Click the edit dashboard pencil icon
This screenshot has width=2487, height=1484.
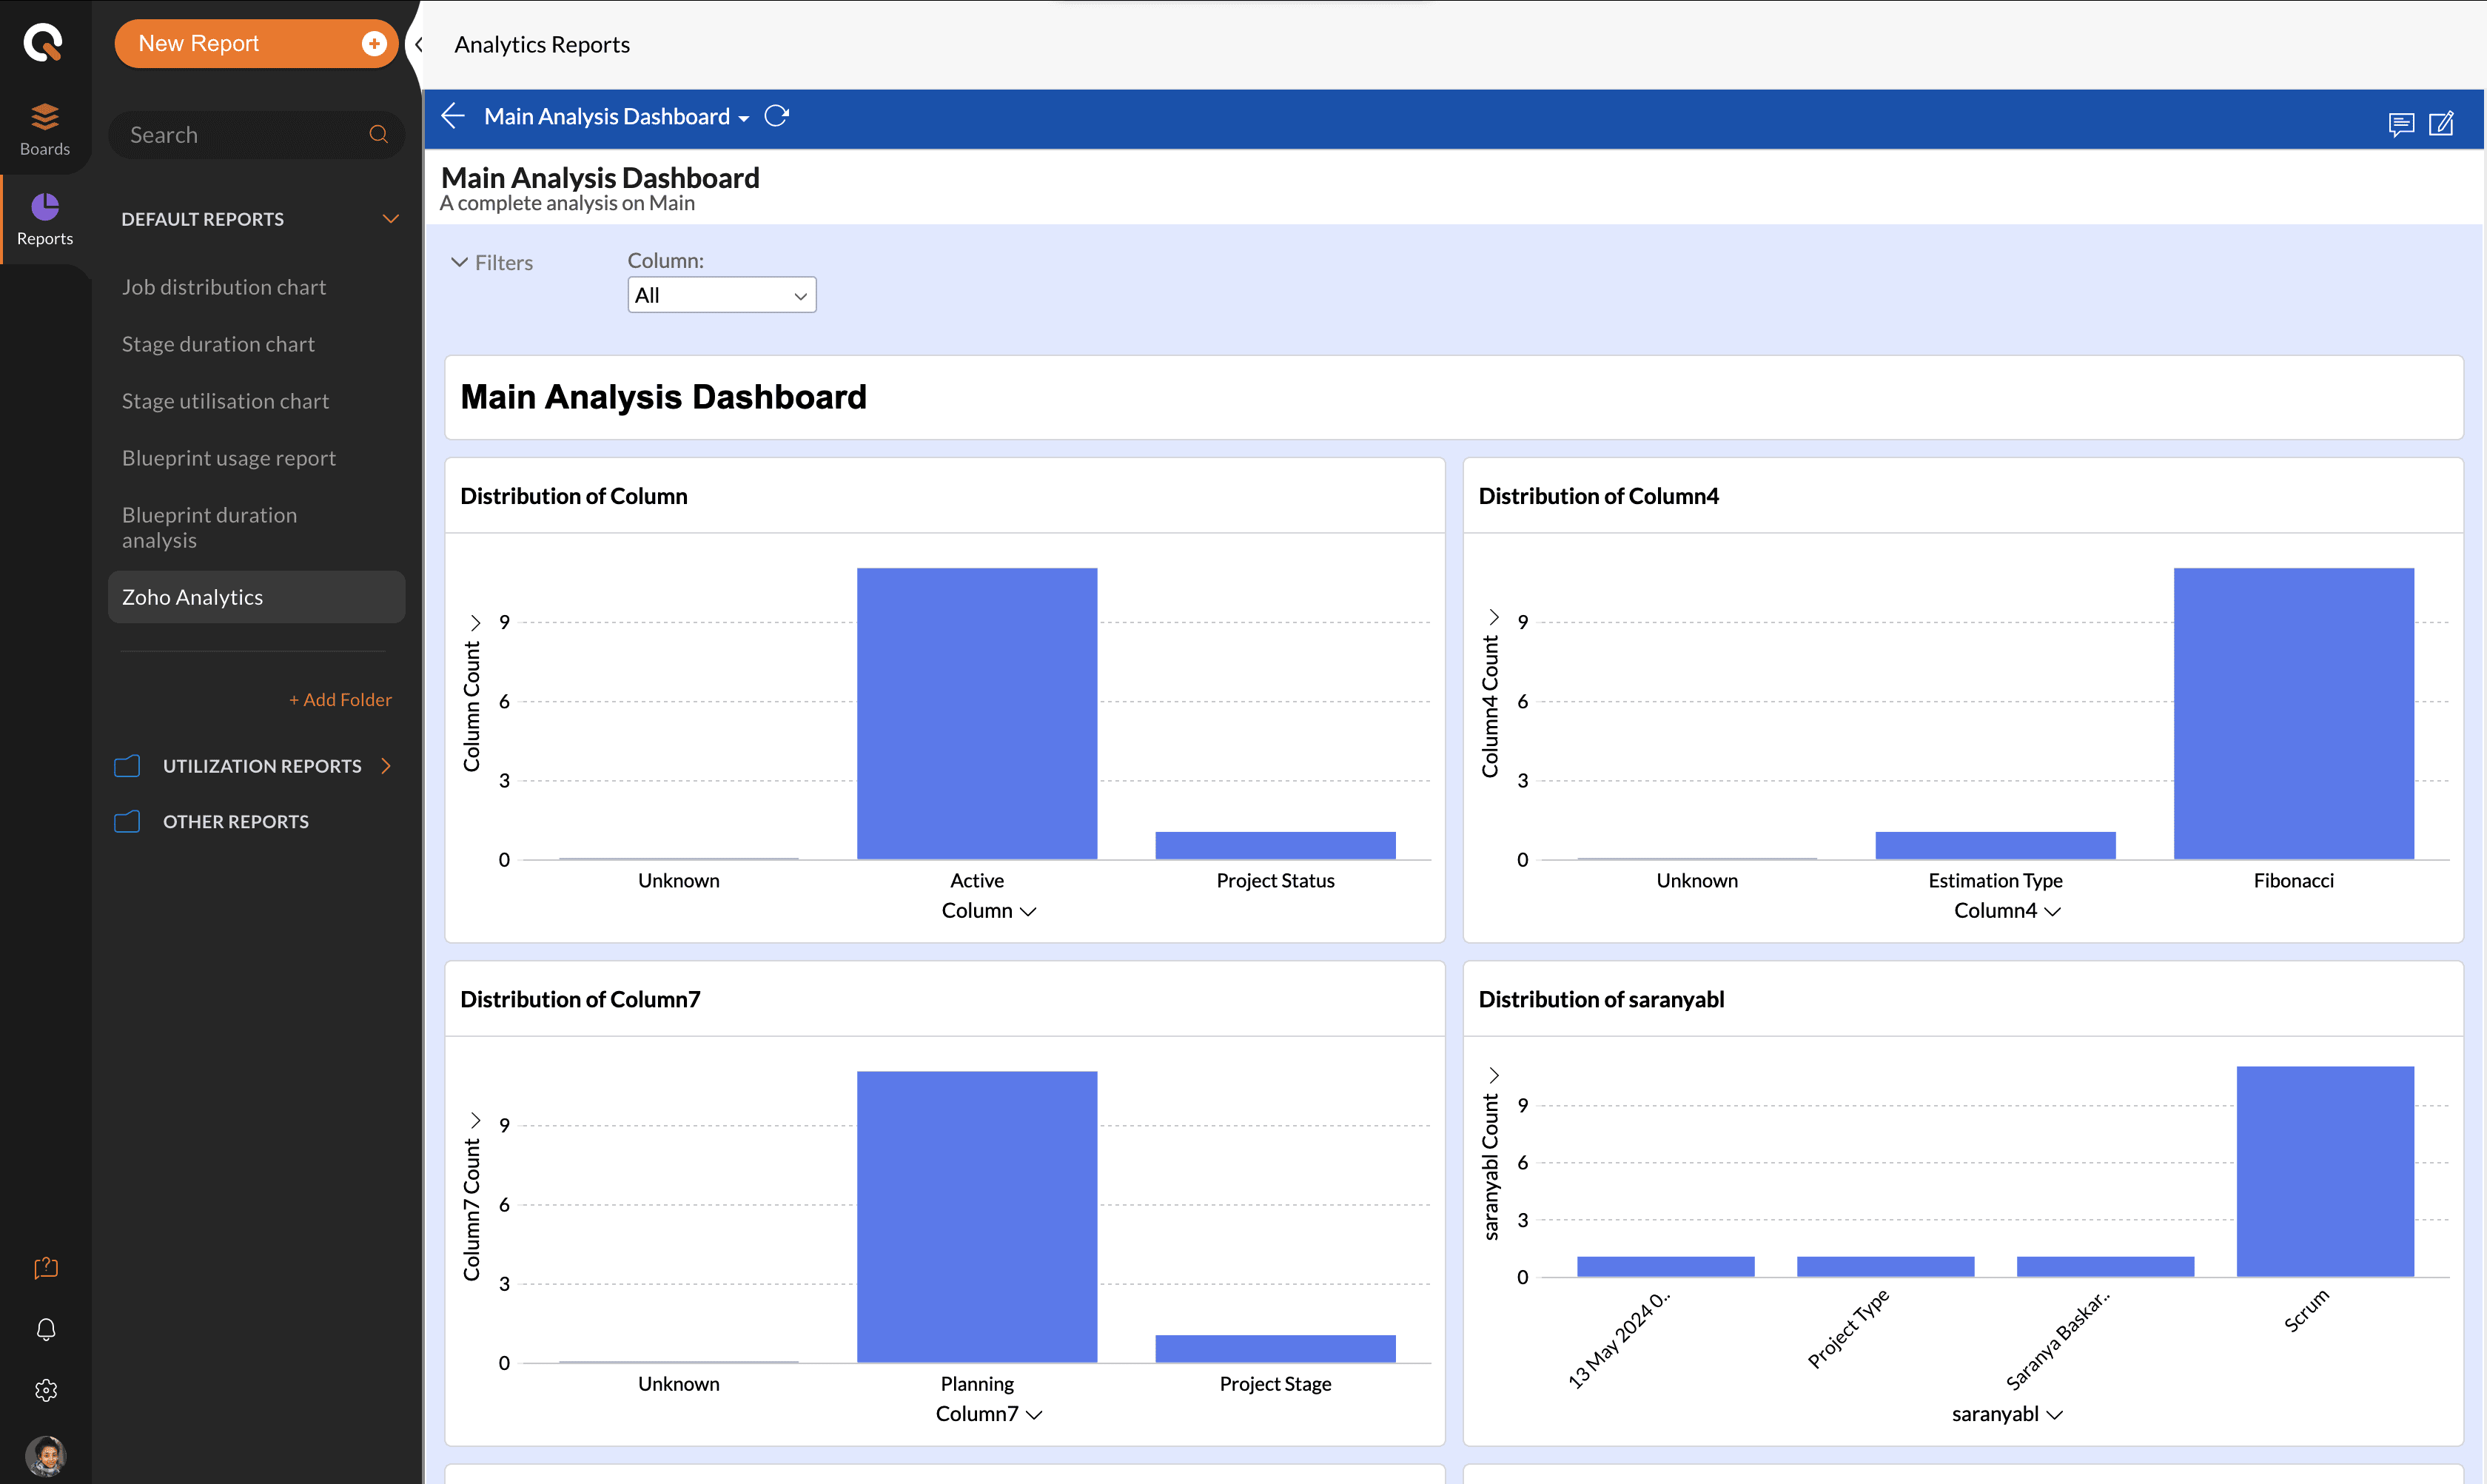pos(2441,123)
